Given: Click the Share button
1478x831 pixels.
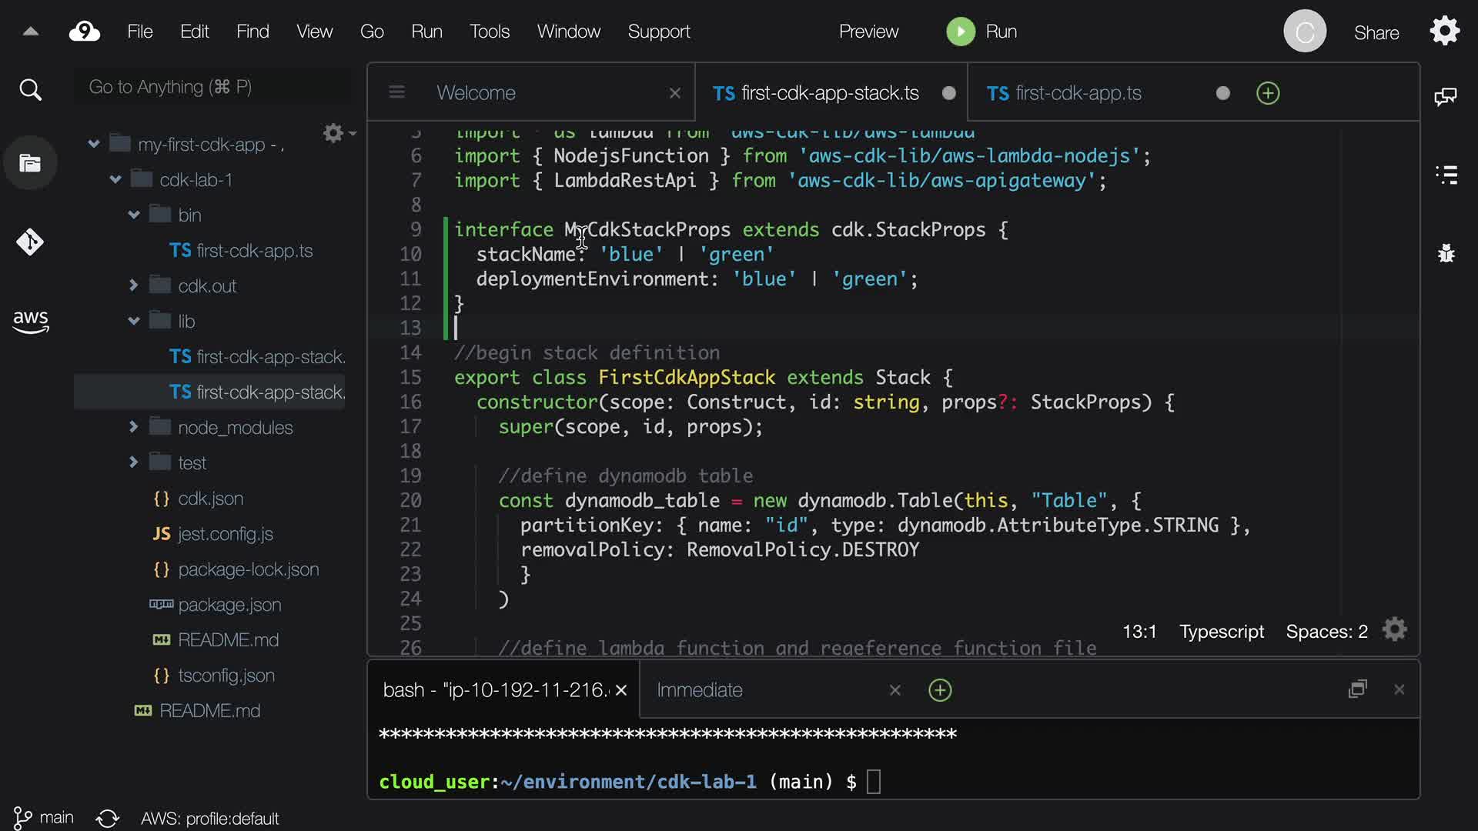Looking at the screenshot, I should 1376,32.
